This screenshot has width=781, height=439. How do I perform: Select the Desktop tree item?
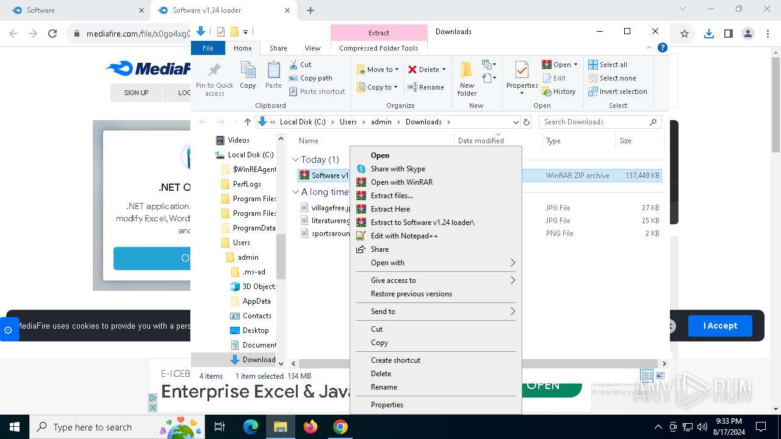pos(250,330)
